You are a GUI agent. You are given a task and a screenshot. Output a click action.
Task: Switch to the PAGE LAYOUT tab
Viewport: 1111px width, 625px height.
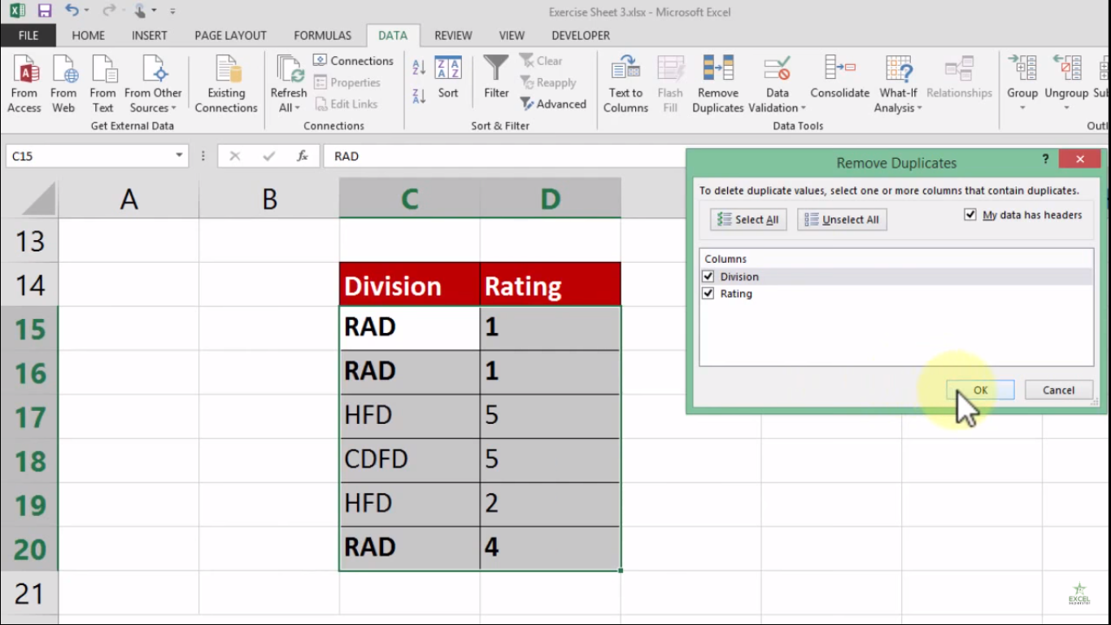tap(231, 36)
